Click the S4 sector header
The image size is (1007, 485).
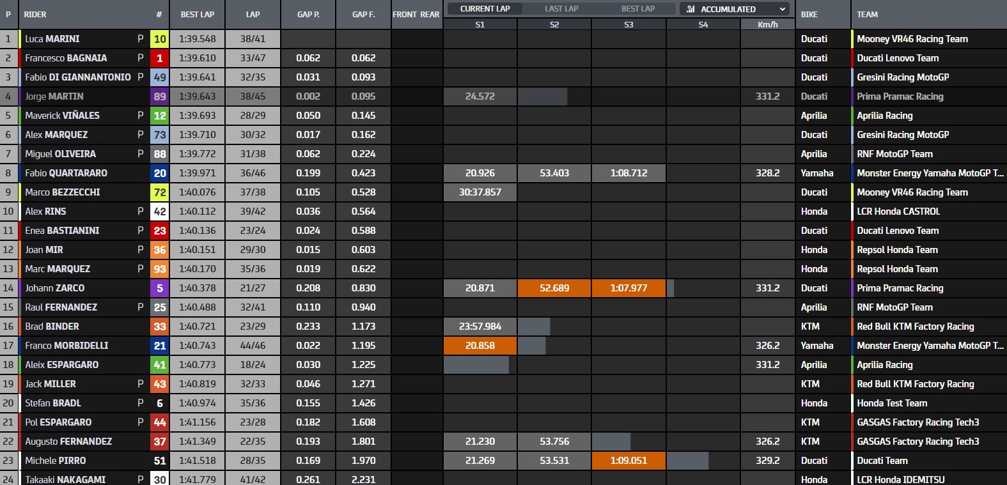(x=703, y=24)
